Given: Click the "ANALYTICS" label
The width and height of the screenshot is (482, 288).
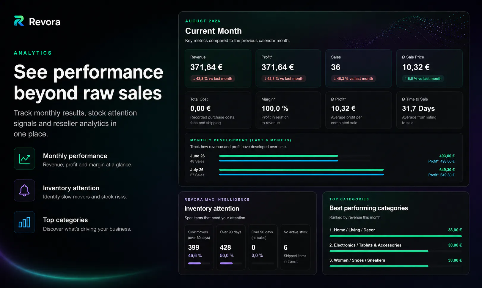Looking at the screenshot, I should 33,53.
